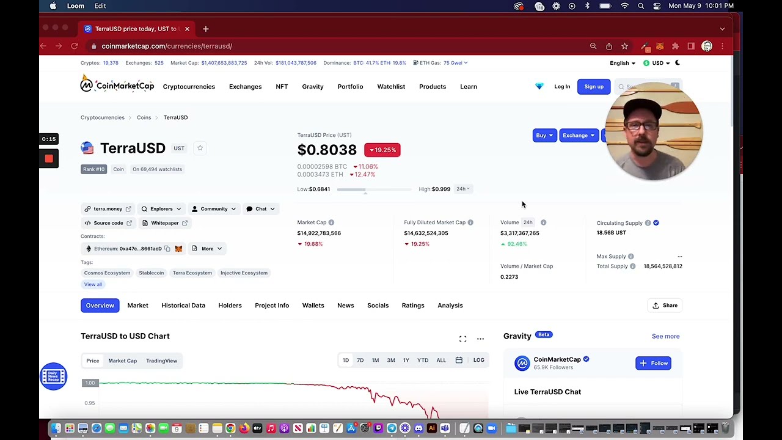Screen dimensions: 782x440
Task: Open Spotlight search in the menu bar
Action: [x=641, y=6]
